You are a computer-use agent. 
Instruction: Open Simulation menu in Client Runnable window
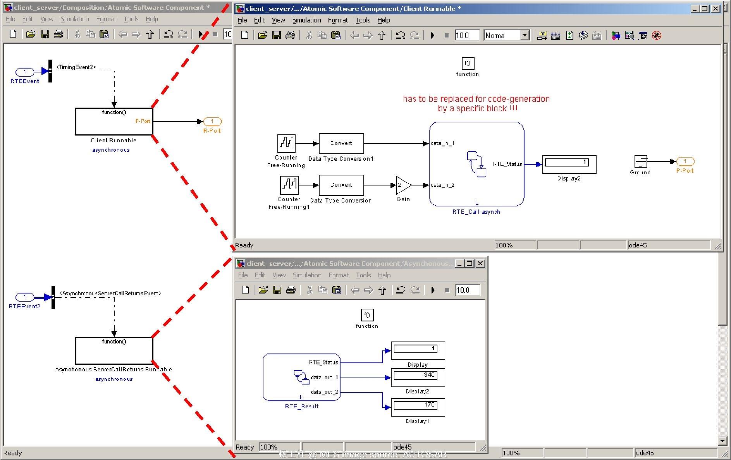tap(306, 20)
